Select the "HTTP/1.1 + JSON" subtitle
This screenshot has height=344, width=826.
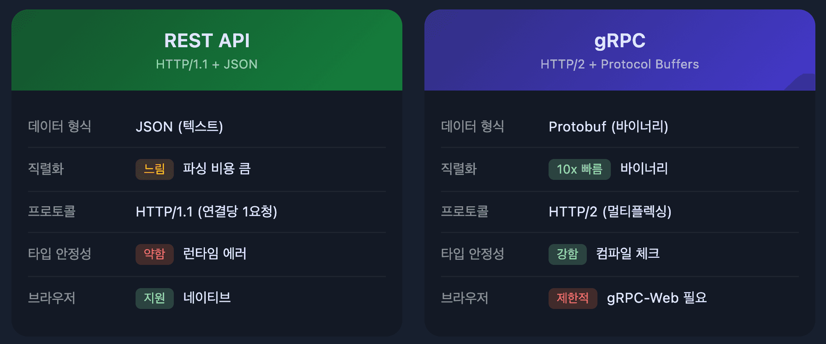point(207,64)
